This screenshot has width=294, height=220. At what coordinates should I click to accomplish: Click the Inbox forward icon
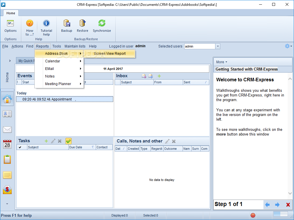(150, 76)
